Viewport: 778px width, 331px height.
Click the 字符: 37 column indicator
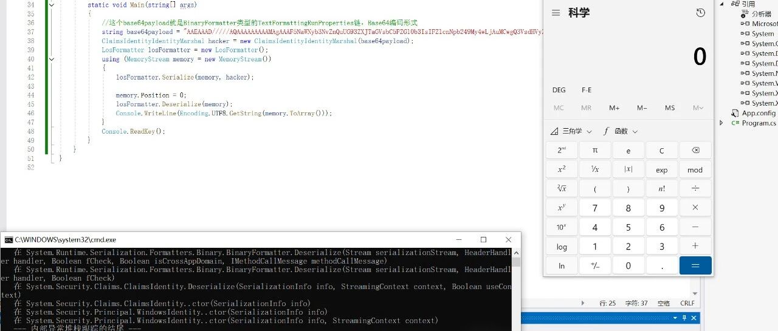point(636,303)
